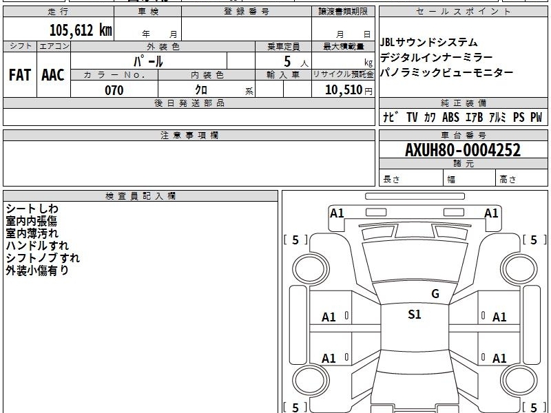Select the FAT shift type value
The width and height of the screenshot is (551, 413).
(x=20, y=75)
